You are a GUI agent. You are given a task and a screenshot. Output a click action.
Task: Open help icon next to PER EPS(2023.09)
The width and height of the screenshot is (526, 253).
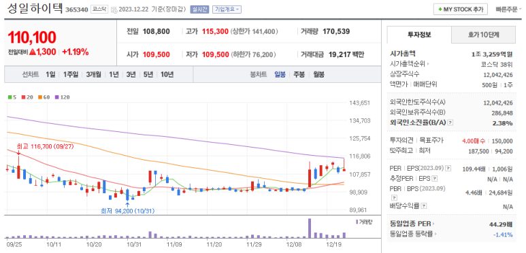click(448, 169)
